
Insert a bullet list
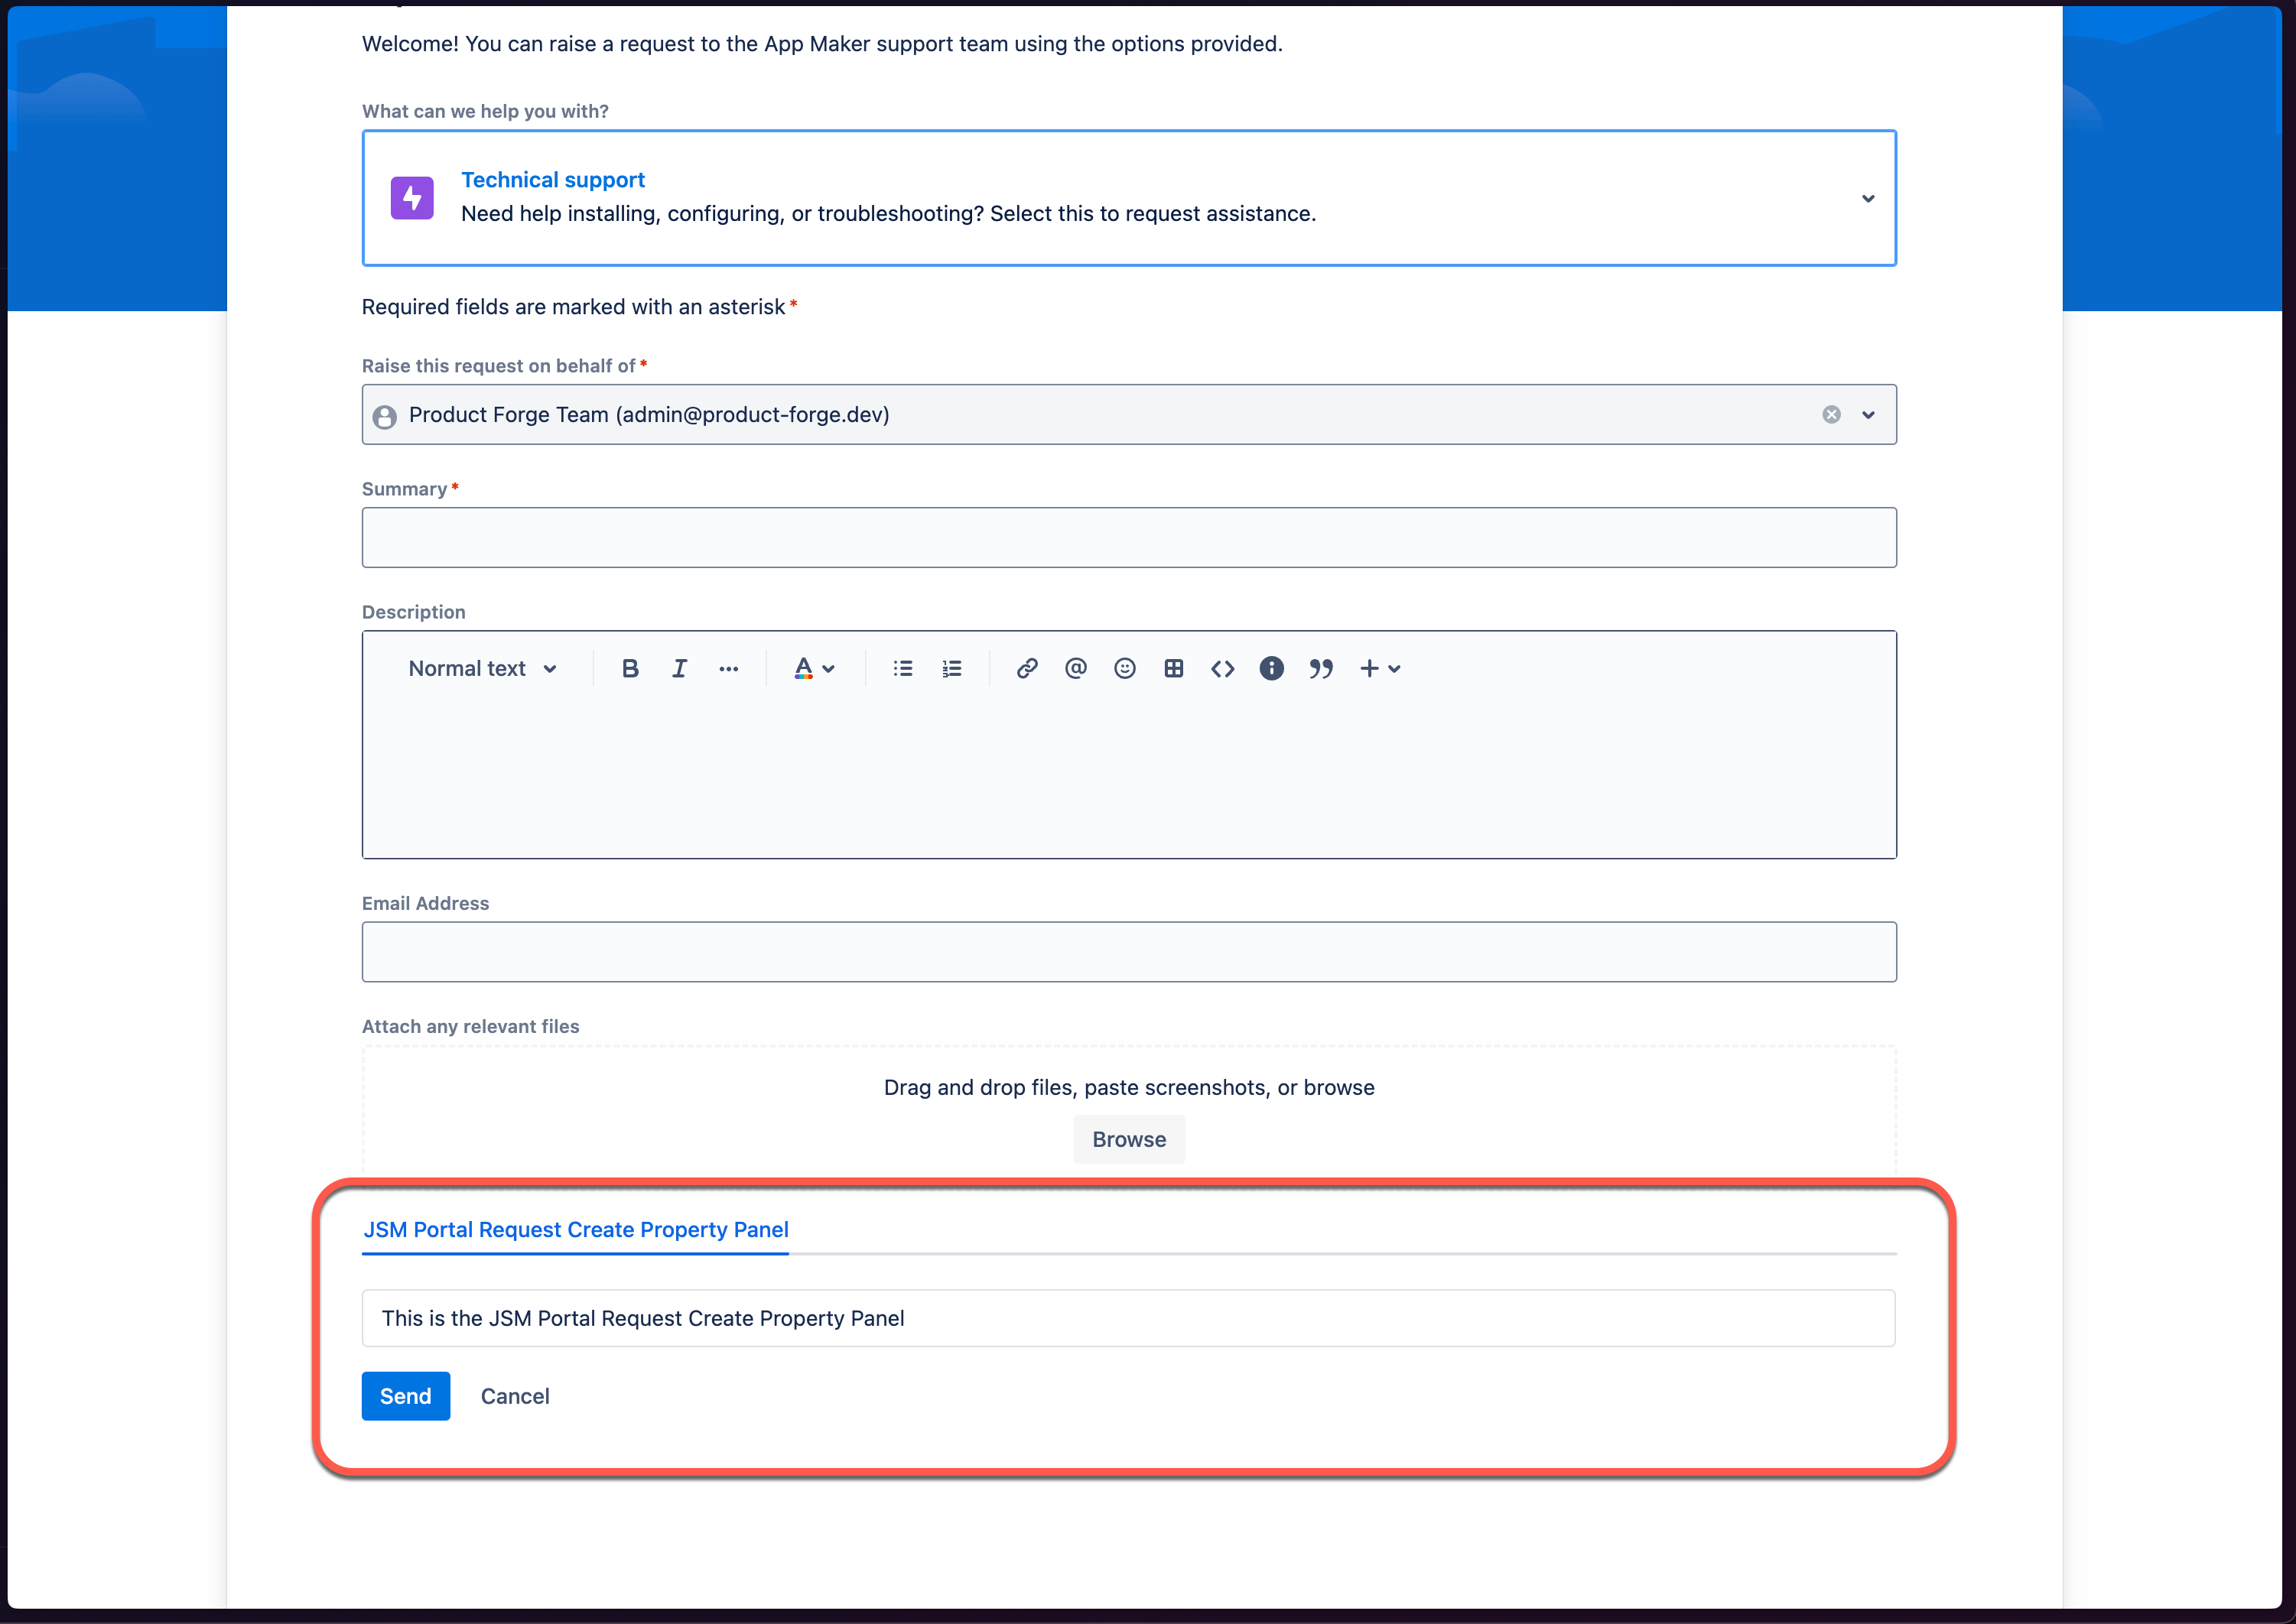(x=903, y=669)
